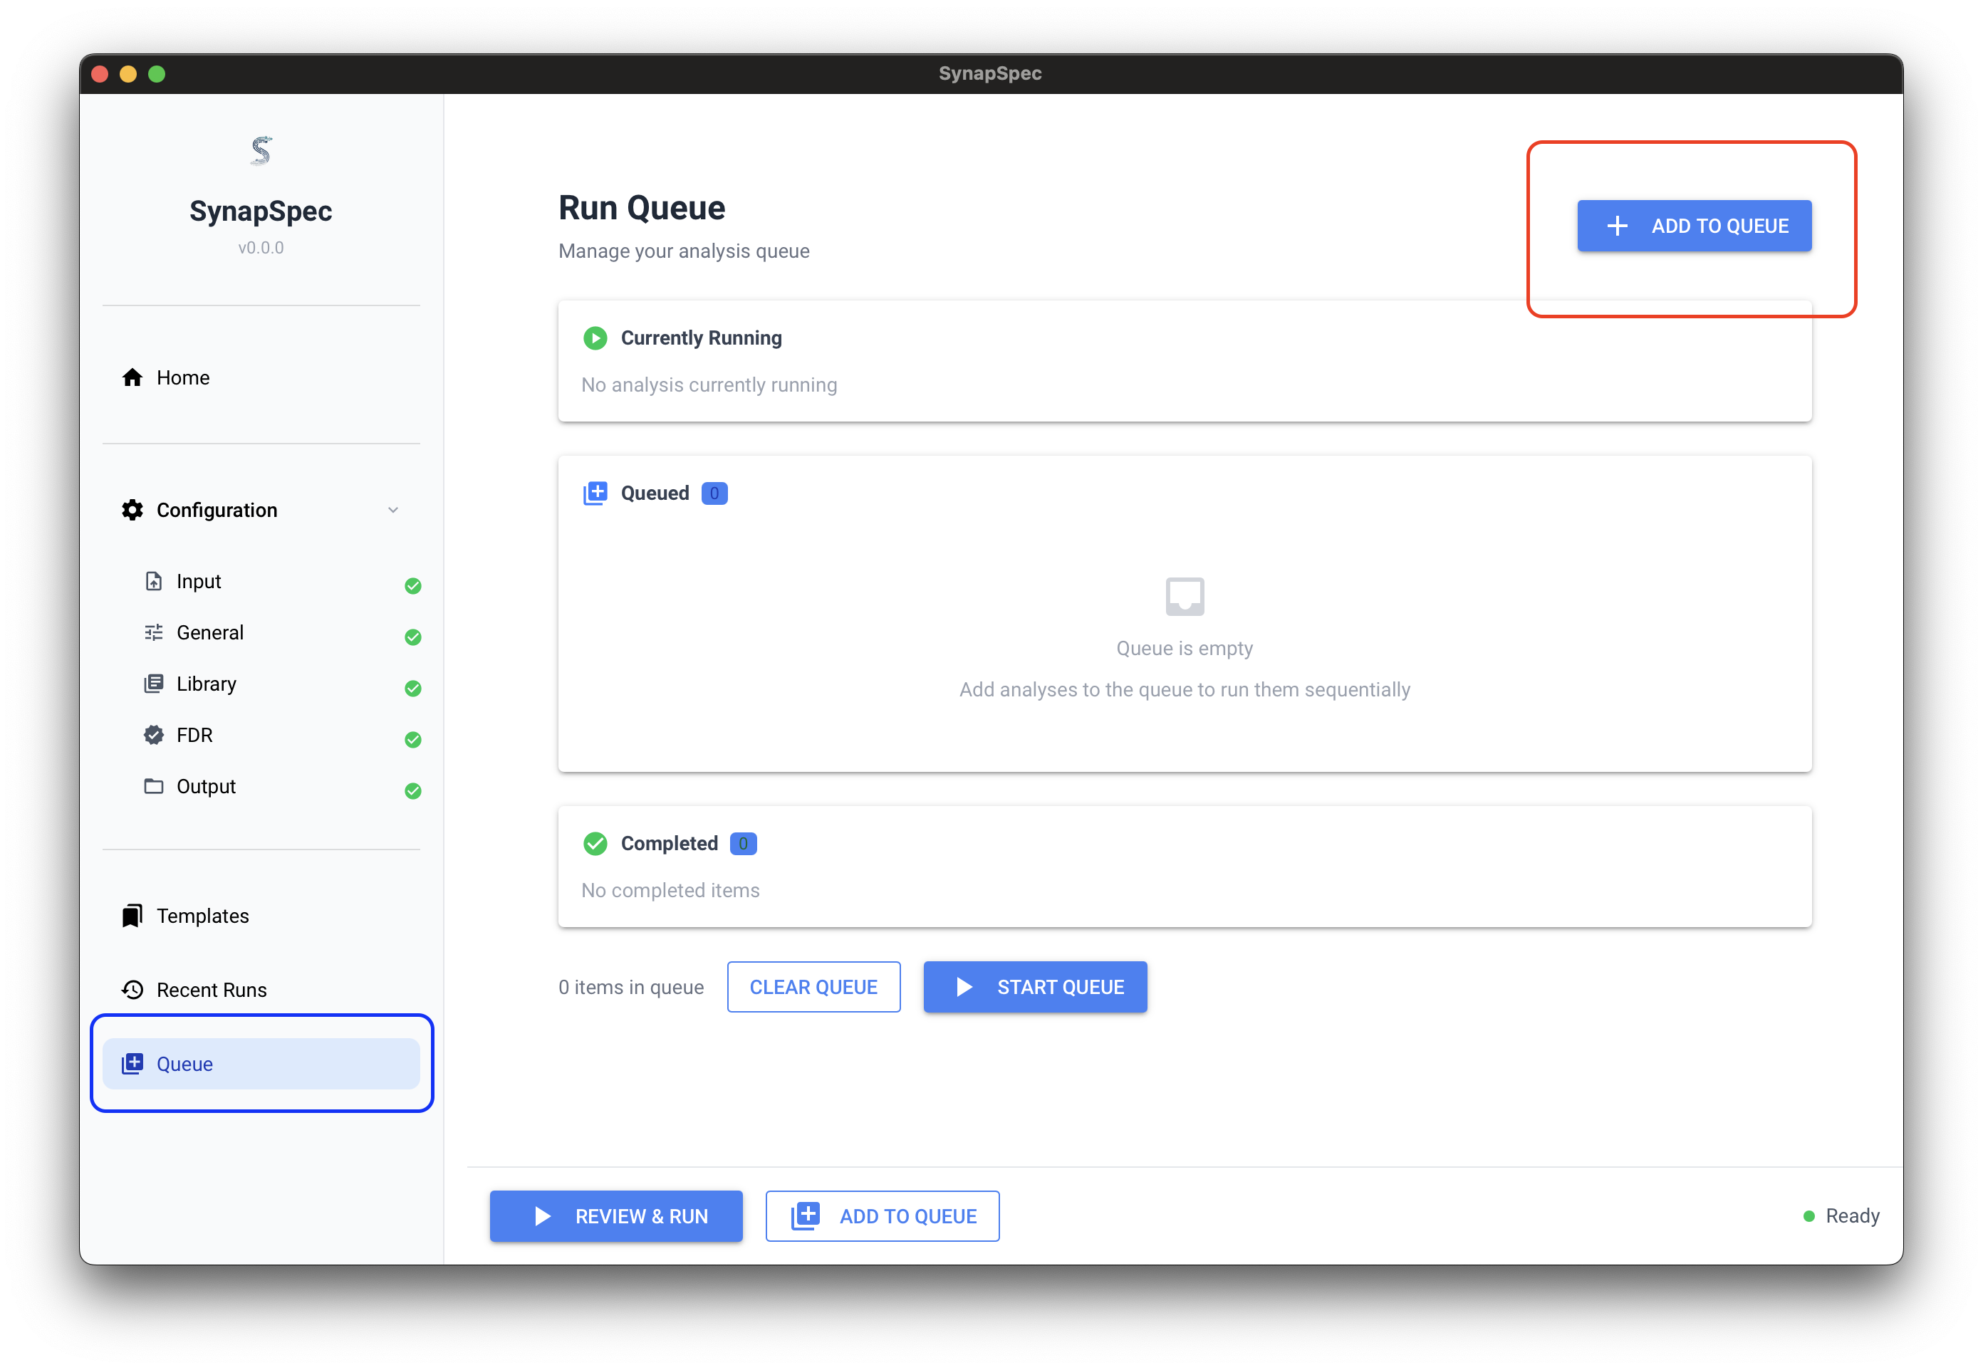This screenshot has height=1370, width=1983.
Task: Open the Queue sidebar item
Action: point(261,1064)
